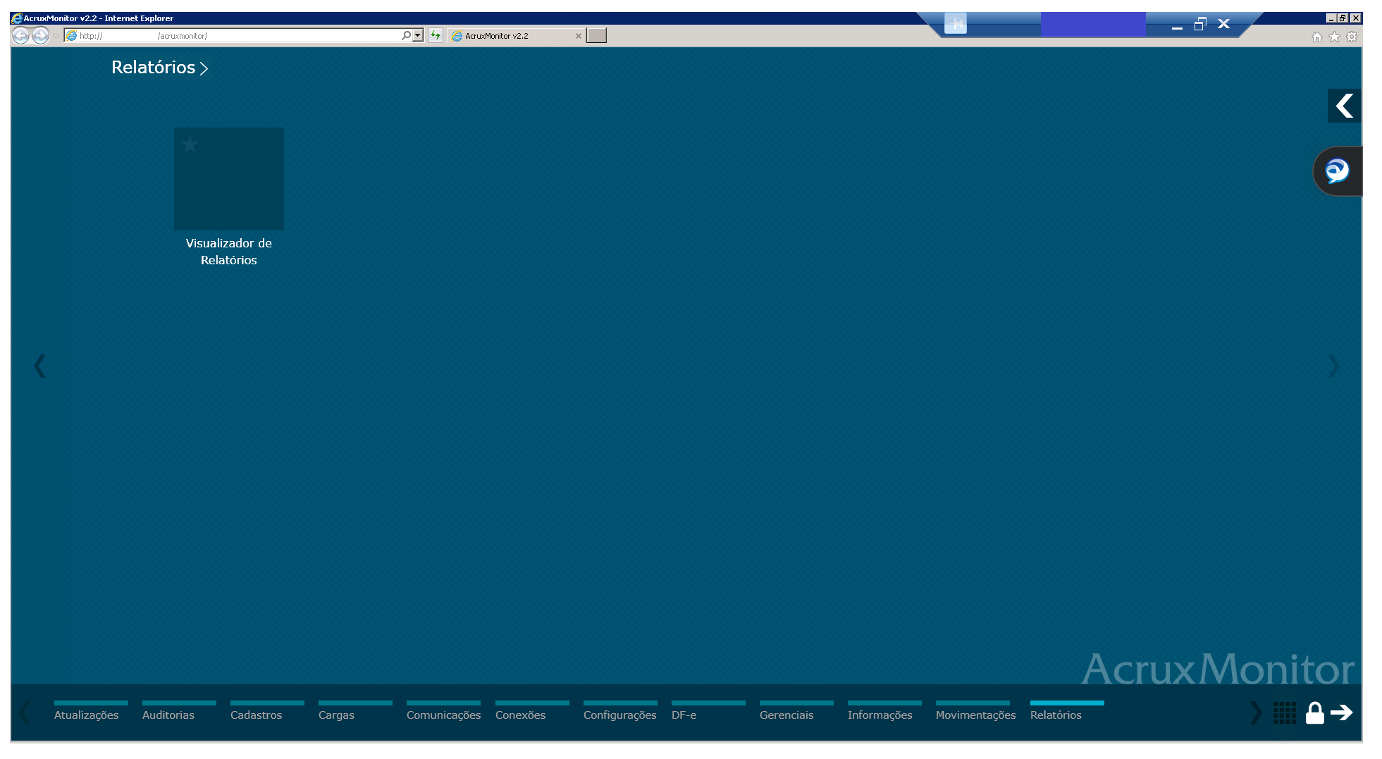Open the Gerenciais menu tab
The width and height of the screenshot is (1382, 759).
pyautogui.click(x=796, y=712)
